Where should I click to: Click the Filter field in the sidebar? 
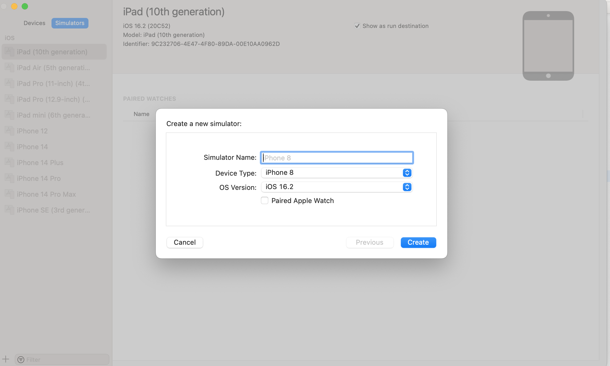(x=62, y=360)
